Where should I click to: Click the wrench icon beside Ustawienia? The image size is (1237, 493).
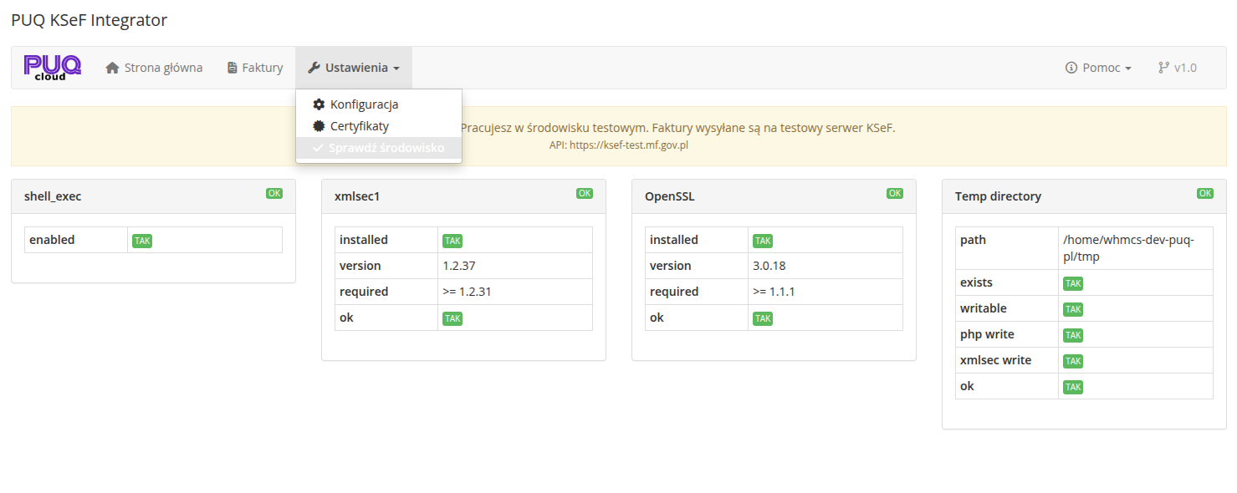[x=314, y=68]
